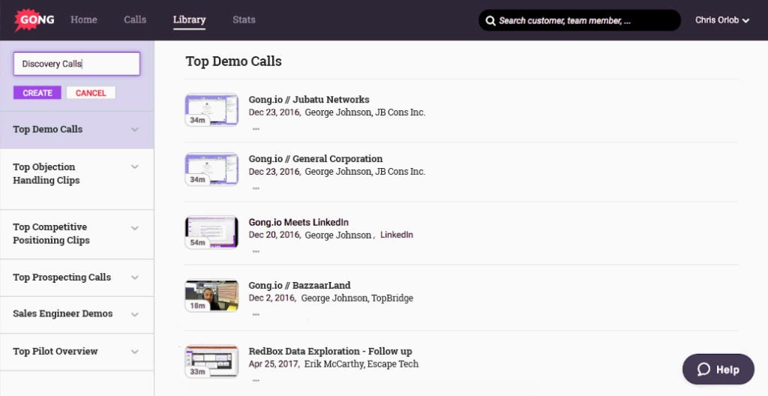Open more options for Gong.io Meets LinkedIn call
This screenshot has width=768, height=396.
click(x=256, y=251)
